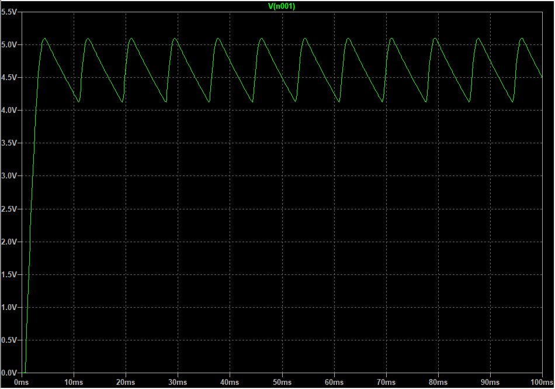
Task: Click the 40ms time axis label
Action: pyautogui.click(x=230, y=383)
